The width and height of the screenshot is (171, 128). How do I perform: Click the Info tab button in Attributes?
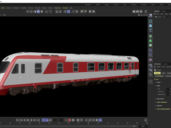tap(164, 73)
